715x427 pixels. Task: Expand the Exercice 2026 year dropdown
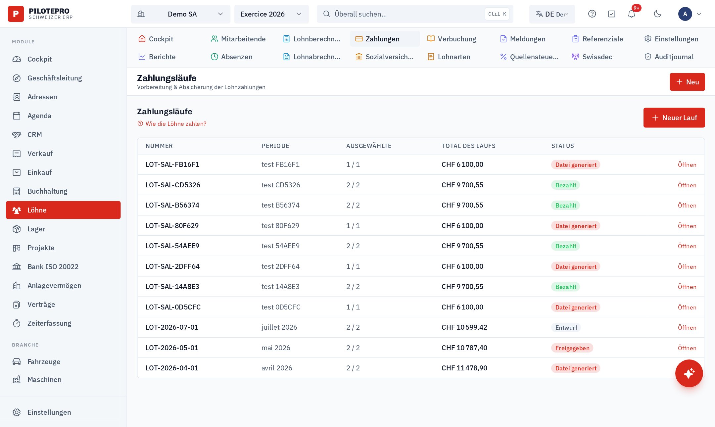(x=271, y=14)
